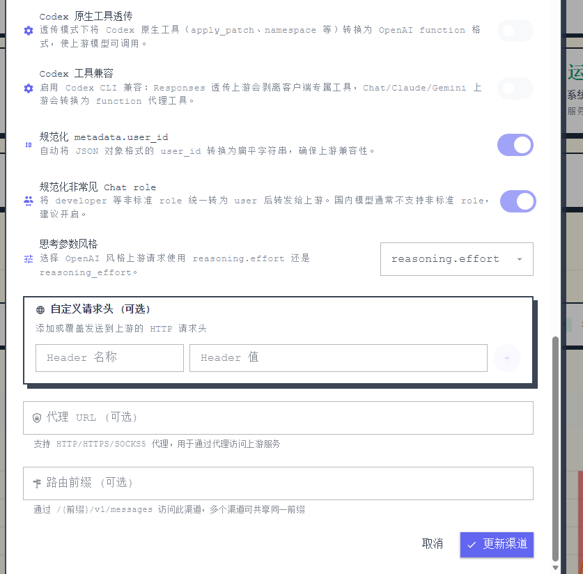Click the Header 值 input field
Screen dimensions: 583x574
pos(339,358)
